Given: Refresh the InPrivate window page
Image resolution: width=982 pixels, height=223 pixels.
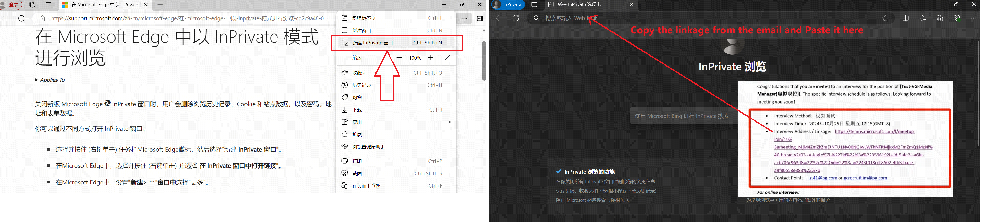Looking at the screenshot, I should [x=516, y=18].
